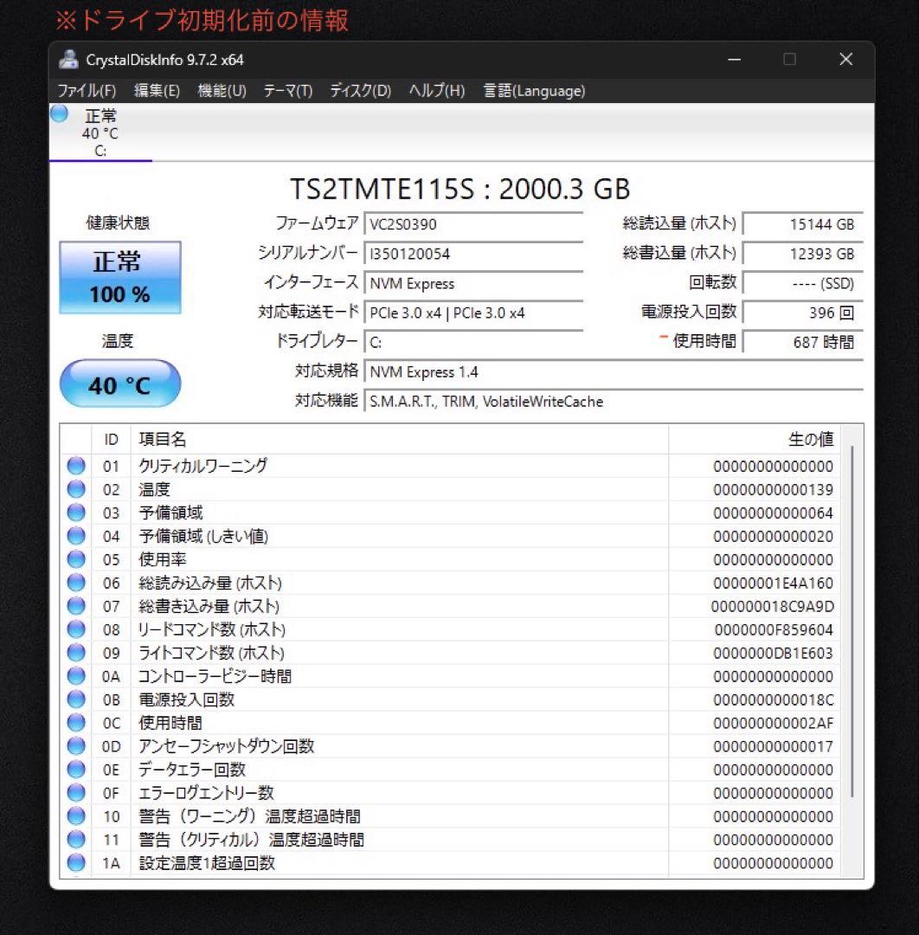Screen dimensions: 919x935
Task: Click the 40 °C temperature button
Action: (119, 384)
